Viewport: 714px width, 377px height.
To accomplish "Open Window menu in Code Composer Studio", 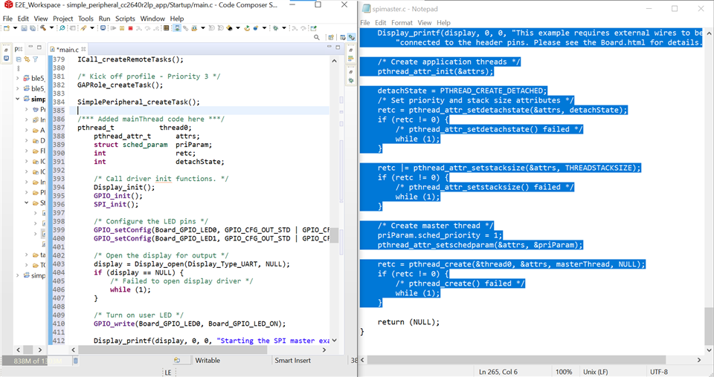I will (152, 19).
